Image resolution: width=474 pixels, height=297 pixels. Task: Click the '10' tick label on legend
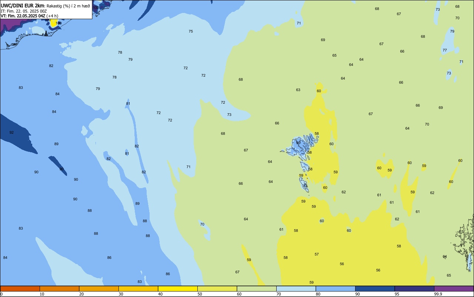point(42,294)
